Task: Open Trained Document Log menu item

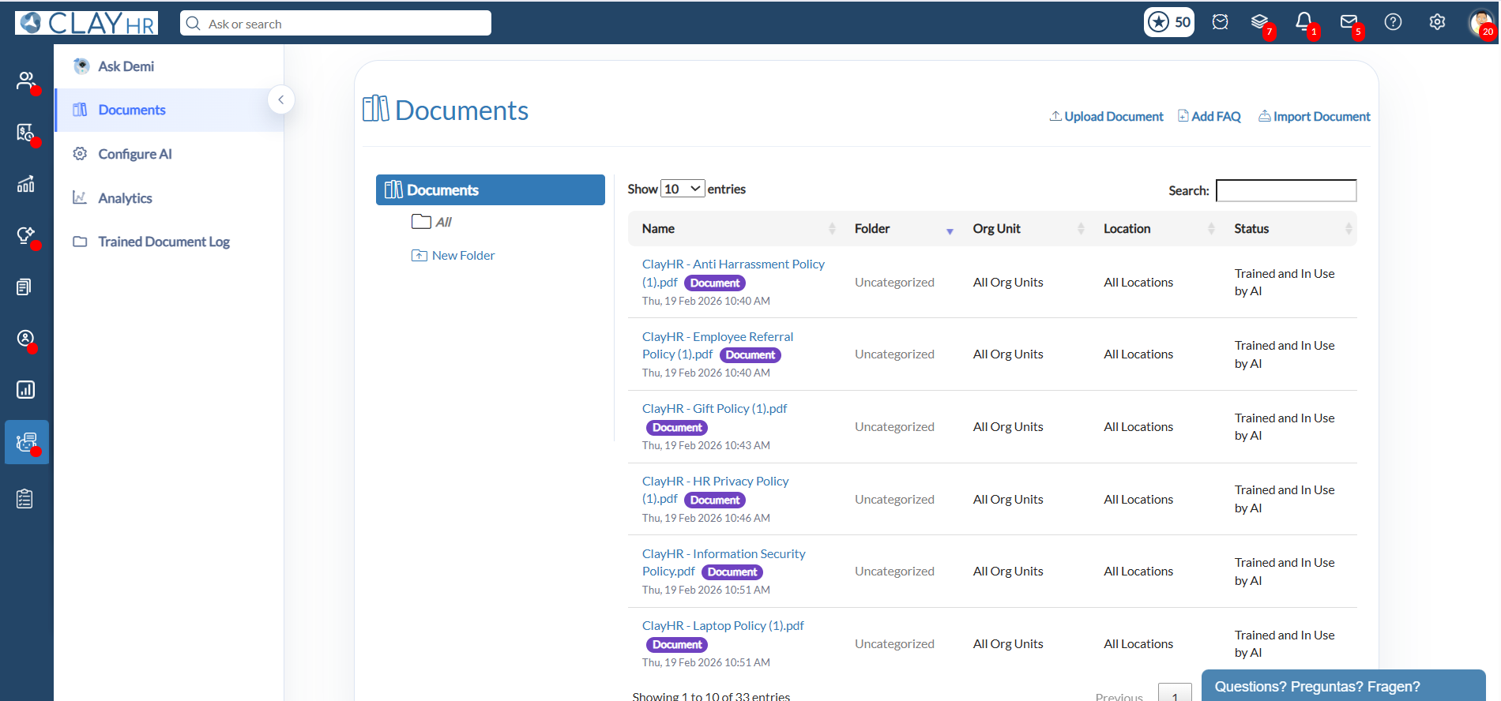Action: (x=164, y=242)
